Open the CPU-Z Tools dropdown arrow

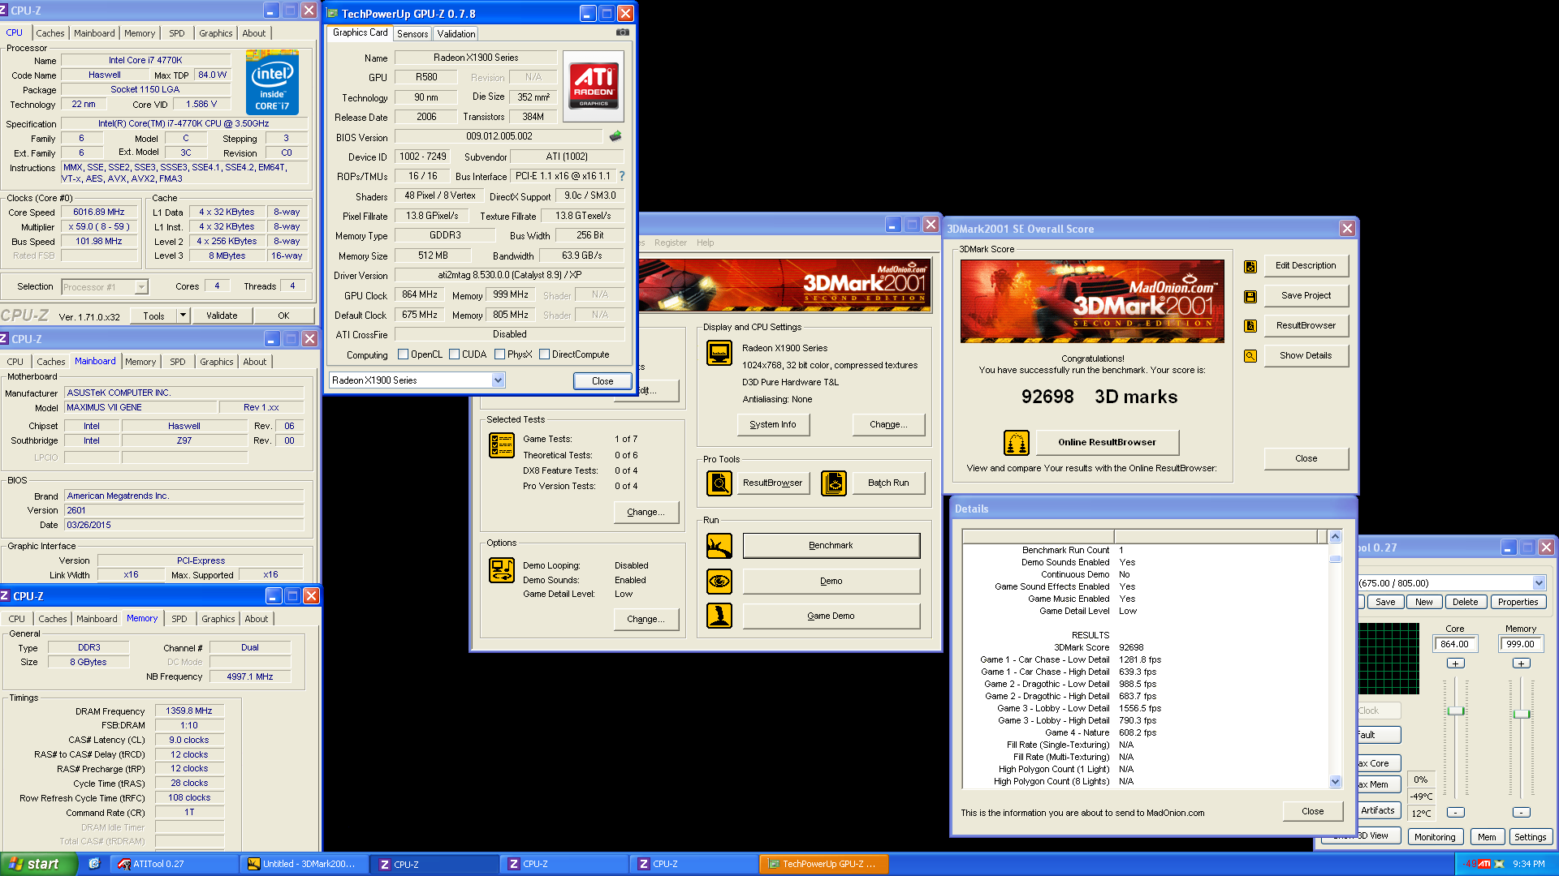click(x=183, y=316)
